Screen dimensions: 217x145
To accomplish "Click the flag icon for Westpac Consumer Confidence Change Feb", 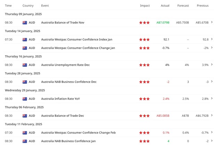I will (x=25, y=133).
